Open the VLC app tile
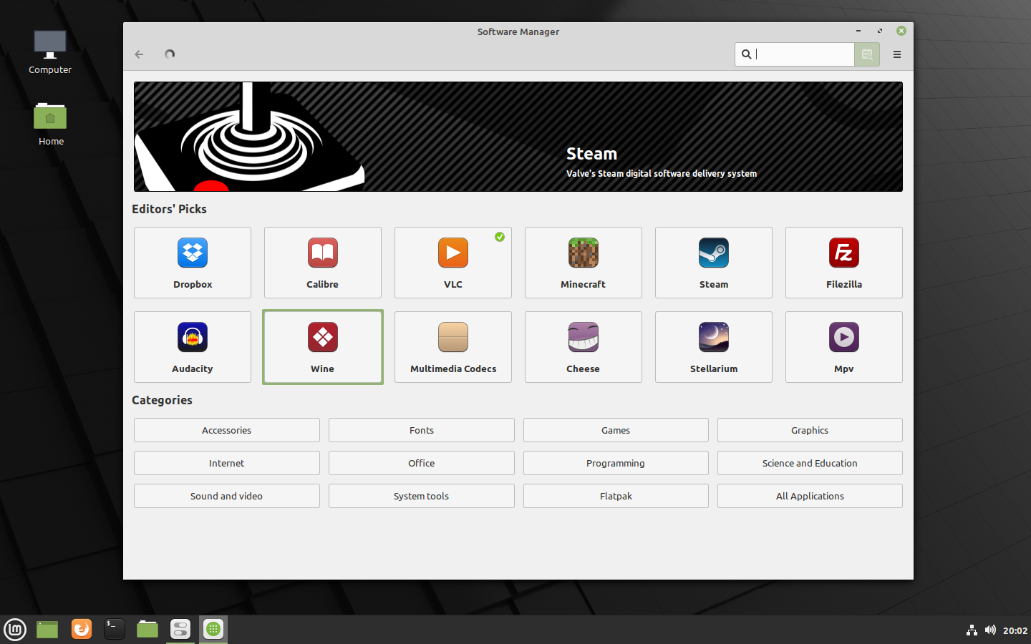The width and height of the screenshot is (1031, 644). point(453,263)
